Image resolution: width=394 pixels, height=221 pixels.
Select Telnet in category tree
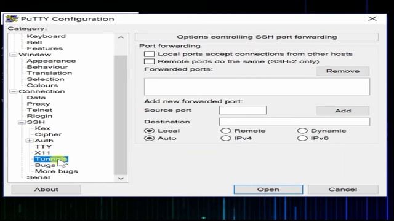pos(39,110)
